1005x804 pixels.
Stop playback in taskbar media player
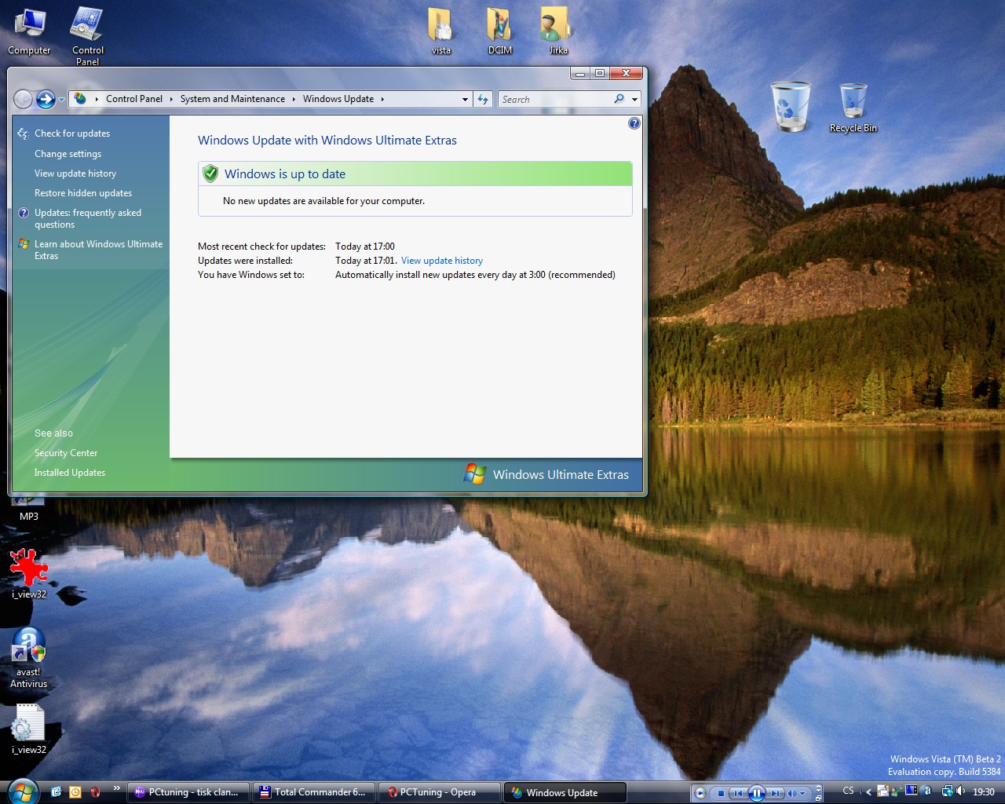coord(721,793)
